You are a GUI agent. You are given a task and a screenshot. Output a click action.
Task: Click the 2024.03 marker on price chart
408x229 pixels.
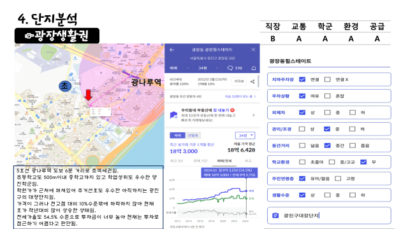coord(246,191)
